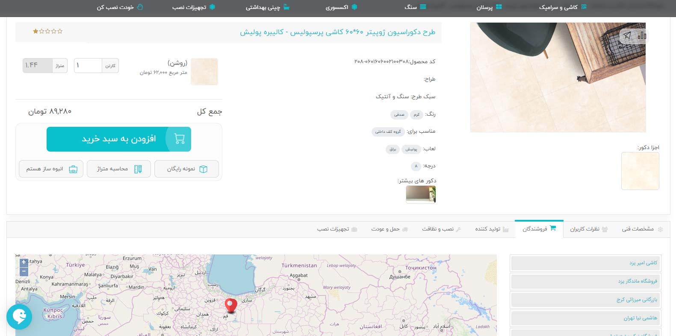Select the اجزا دکور tile thumbnail
Image resolution: width=676 pixels, height=336 pixels.
(640, 171)
